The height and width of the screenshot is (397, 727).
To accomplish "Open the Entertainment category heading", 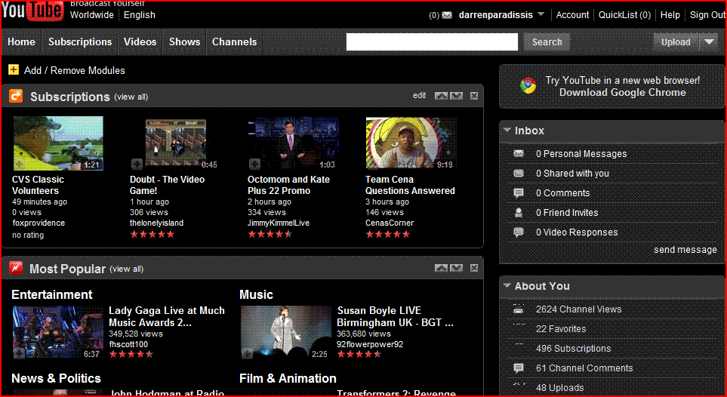I will click(x=52, y=294).
